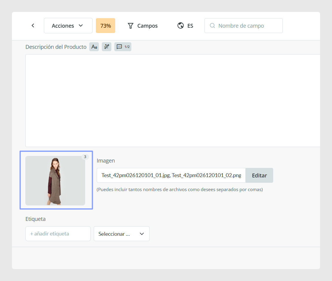Viewport: 332px width, 281px height.
Task: Switch language via the ES label
Action: tap(190, 26)
